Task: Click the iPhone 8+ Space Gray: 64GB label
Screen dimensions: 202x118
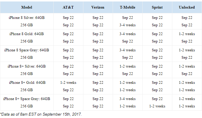Action: (27, 99)
